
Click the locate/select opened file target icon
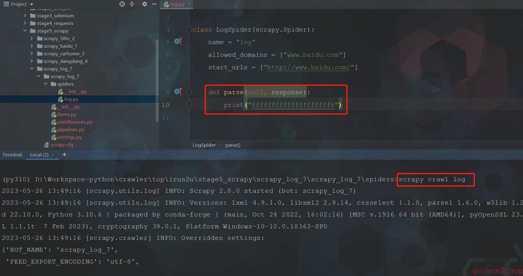pos(122,4)
